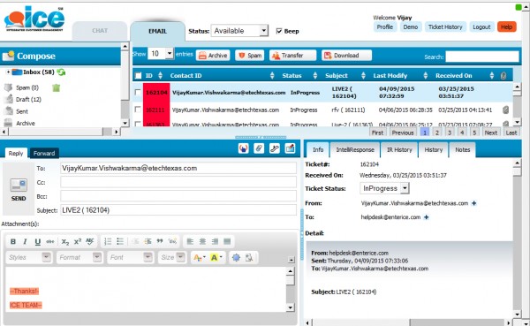530x326 pixels.
Task: Apply Italic formatting in editor
Action: pos(25,241)
